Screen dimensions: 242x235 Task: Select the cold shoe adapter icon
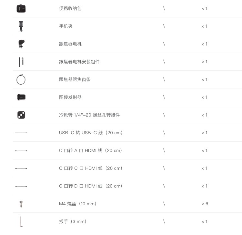click(21, 115)
